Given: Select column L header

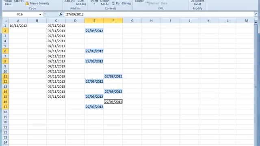Looking at the screenshot, I should point(227,21).
